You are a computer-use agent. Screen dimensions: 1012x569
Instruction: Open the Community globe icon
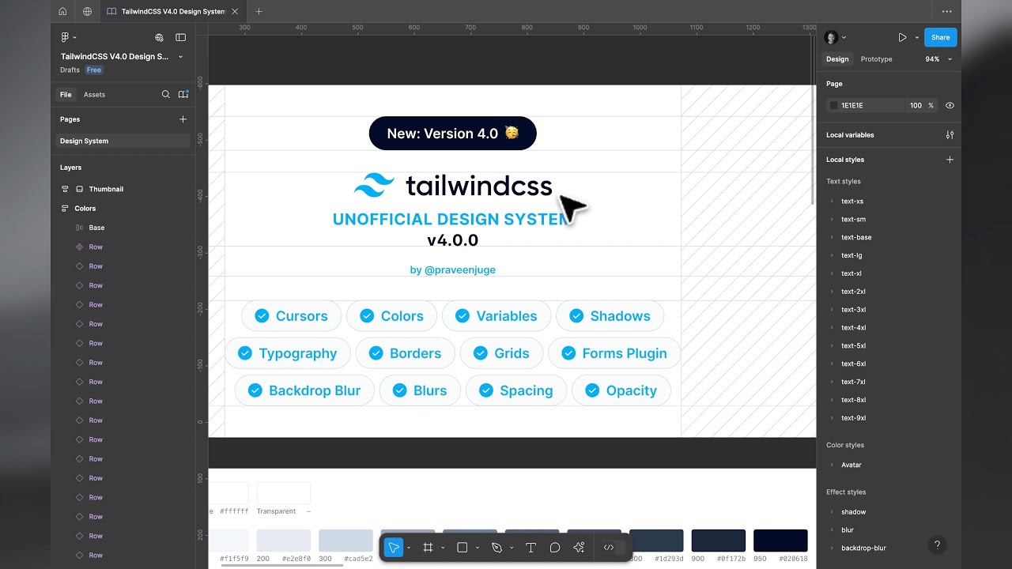point(87,11)
